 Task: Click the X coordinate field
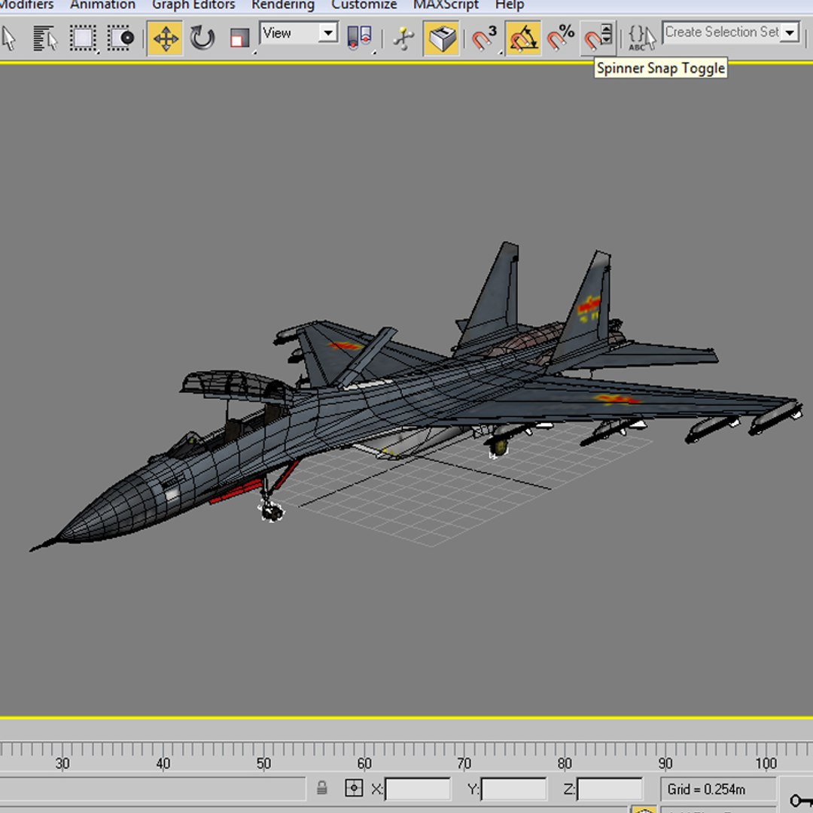417,789
